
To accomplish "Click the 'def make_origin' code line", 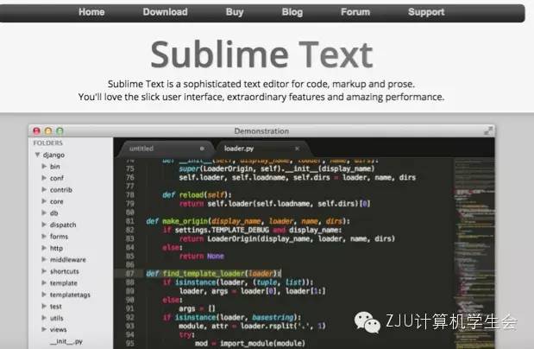I will [x=248, y=221].
